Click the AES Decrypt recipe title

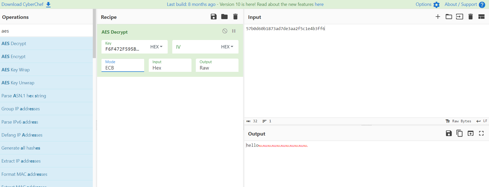[115, 32]
